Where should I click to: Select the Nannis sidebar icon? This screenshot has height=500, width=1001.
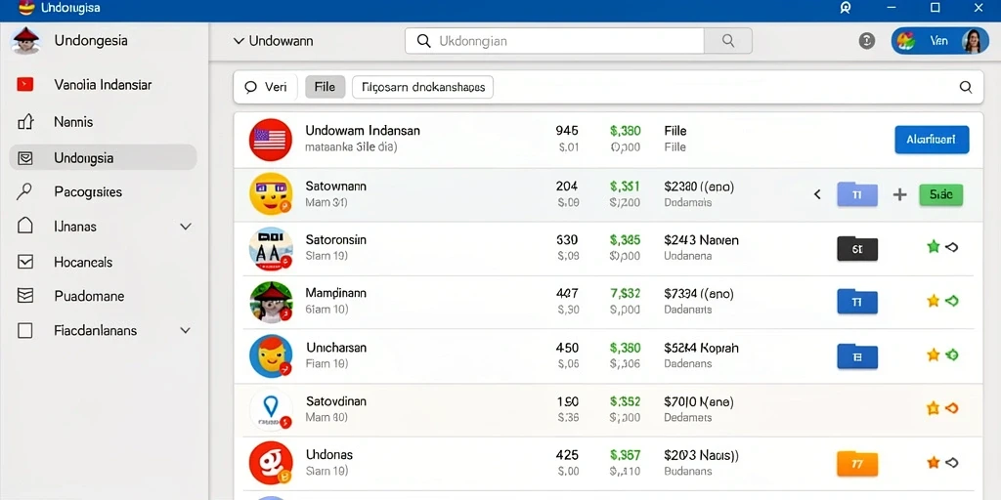(x=24, y=121)
